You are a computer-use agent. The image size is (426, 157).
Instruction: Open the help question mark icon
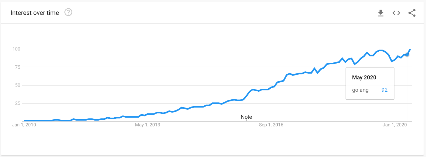pyautogui.click(x=69, y=13)
